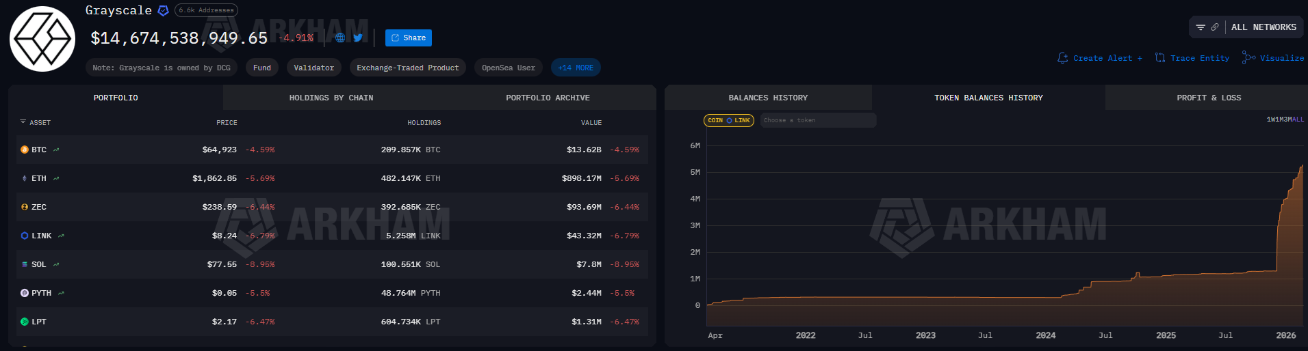
Task: Select the ALL time range on the chart
Action: point(1298,120)
